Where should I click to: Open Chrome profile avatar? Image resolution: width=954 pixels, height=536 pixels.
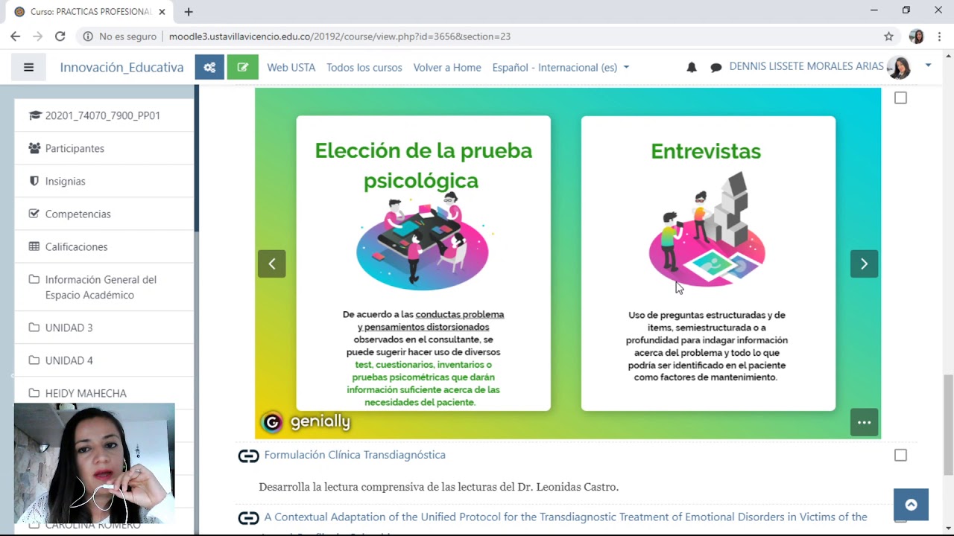917,36
